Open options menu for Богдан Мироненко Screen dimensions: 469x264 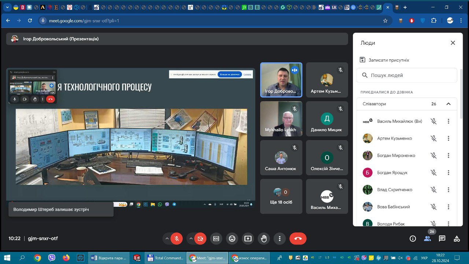point(448,155)
